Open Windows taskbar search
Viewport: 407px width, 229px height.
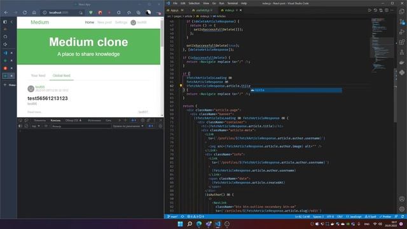coord(190,224)
